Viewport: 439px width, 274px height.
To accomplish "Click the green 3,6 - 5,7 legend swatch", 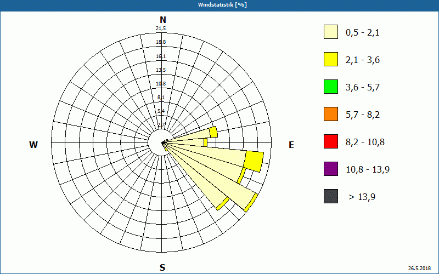I will (x=331, y=87).
